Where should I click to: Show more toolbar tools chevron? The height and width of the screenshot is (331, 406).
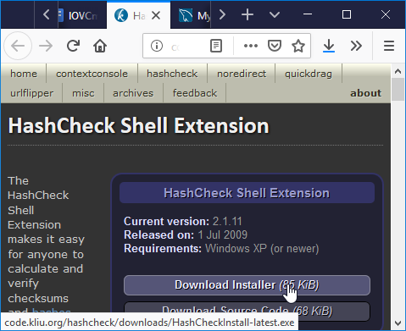(x=356, y=46)
